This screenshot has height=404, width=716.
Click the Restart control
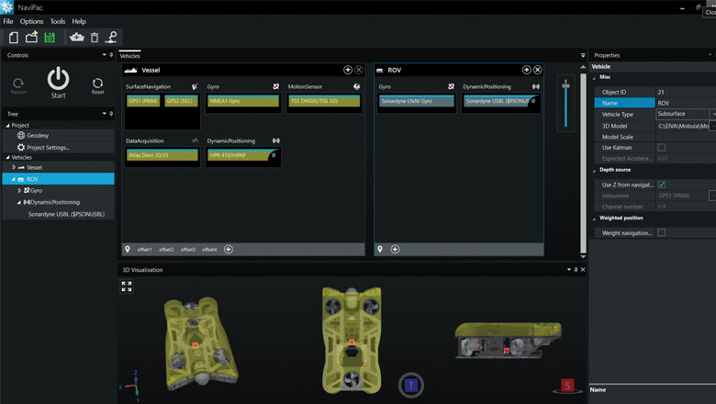point(18,85)
